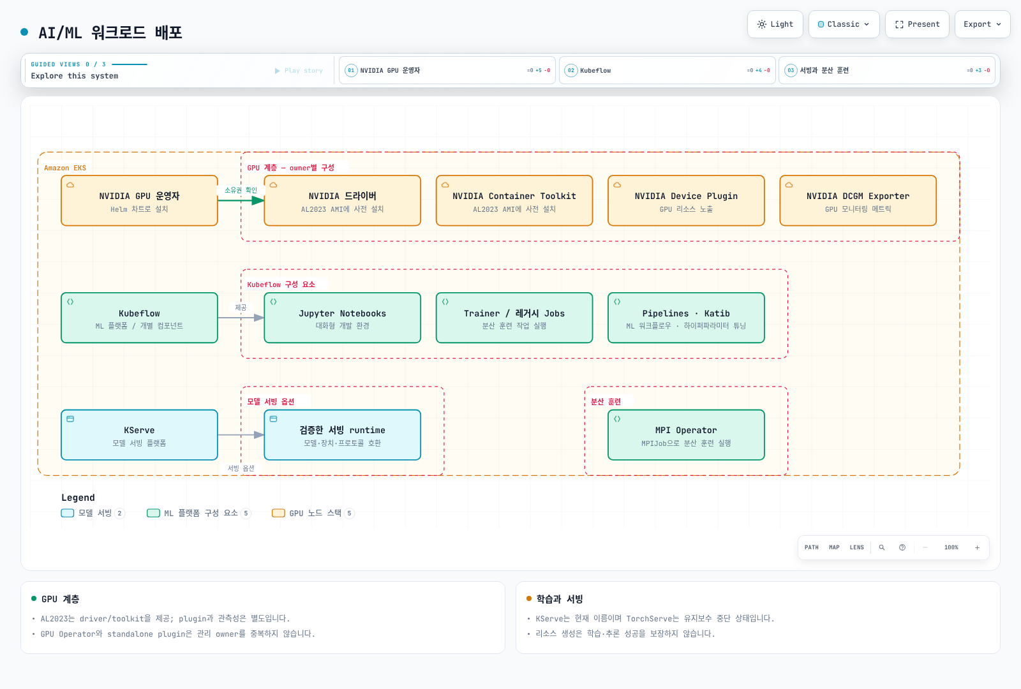Toggle the PATH mode

[x=812, y=547]
